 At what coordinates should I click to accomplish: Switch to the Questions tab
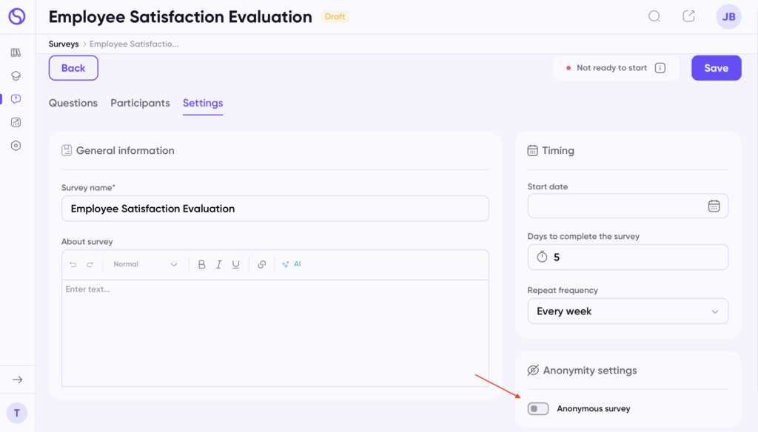click(x=73, y=103)
